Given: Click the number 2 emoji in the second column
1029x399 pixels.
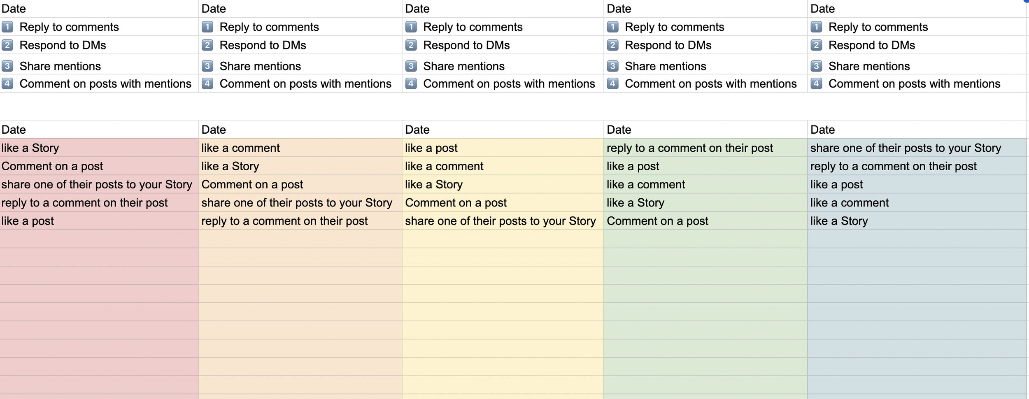Looking at the screenshot, I should [x=207, y=45].
